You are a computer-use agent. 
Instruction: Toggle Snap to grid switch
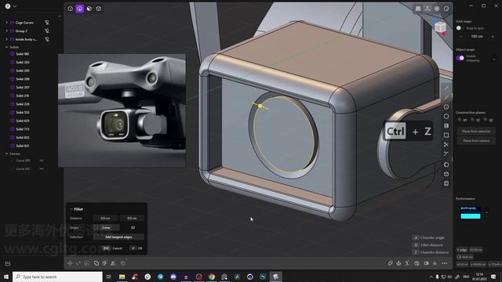[460, 28]
